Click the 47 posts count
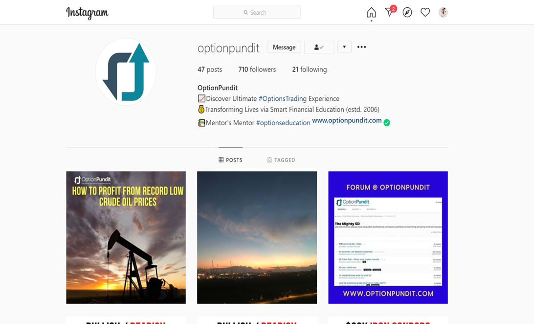The width and height of the screenshot is (534, 324). (x=210, y=69)
